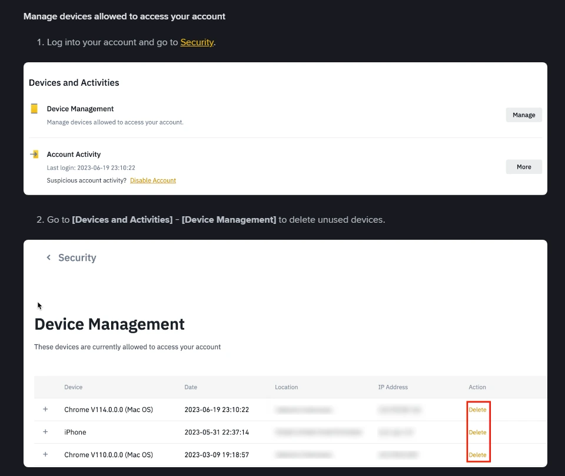The width and height of the screenshot is (565, 476).
Task: Click the Account Activity login arrow icon
Action: click(x=34, y=155)
